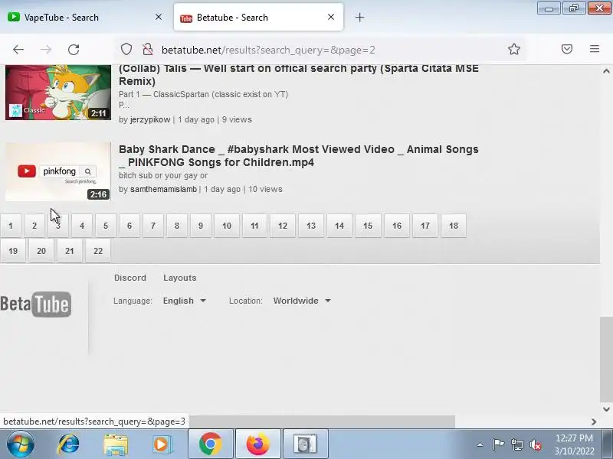Open results page 19
The width and height of the screenshot is (613, 459).
13,251
